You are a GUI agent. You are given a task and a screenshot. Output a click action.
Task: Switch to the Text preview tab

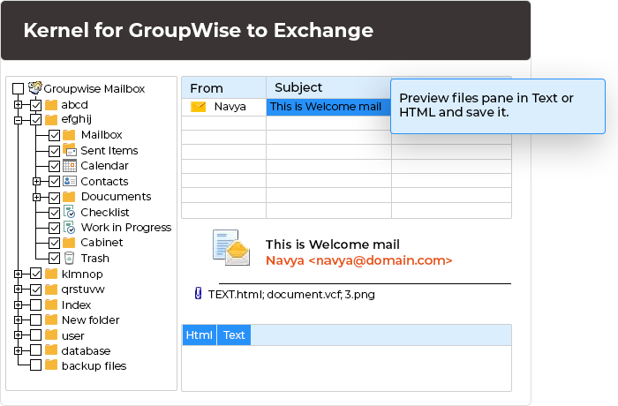point(234,335)
